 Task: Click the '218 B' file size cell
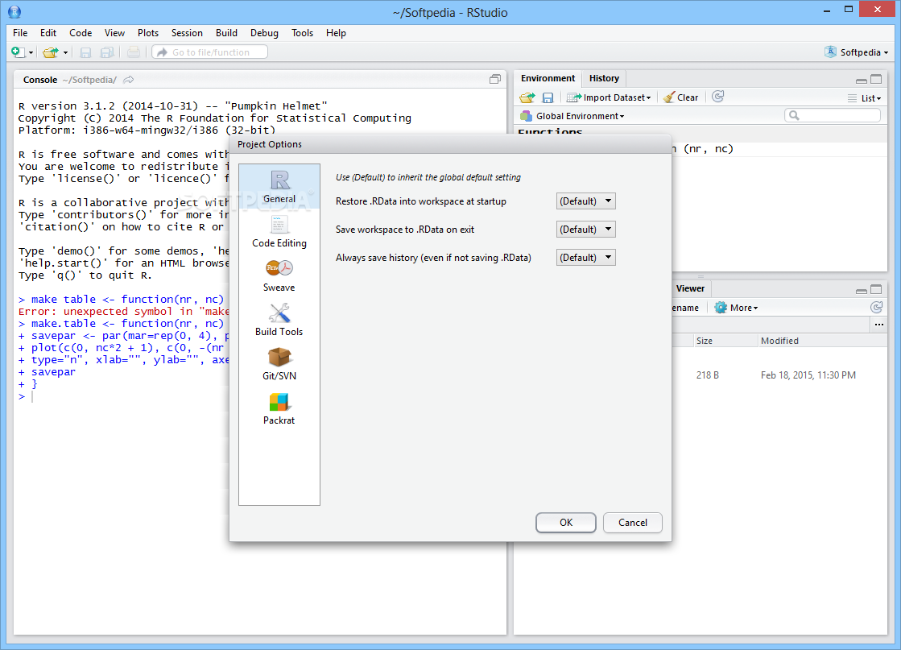click(x=708, y=375)
